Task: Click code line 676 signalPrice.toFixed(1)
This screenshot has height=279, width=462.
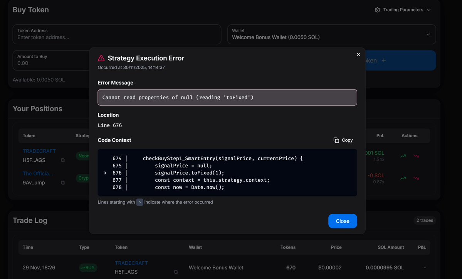Action: tap(190, 173)
